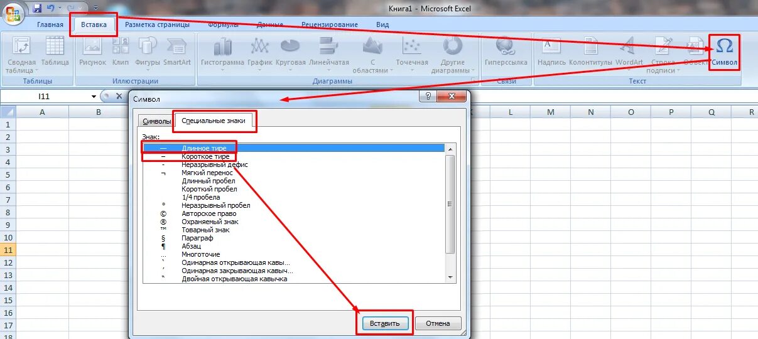758x339 pixels.
Task: Open the Office button menu
Action: tap(14, 14)
